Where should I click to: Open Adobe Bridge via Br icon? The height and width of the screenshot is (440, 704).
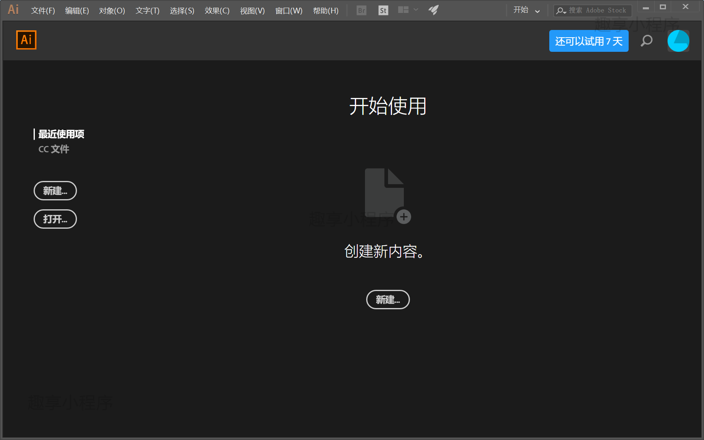[362, 11]
